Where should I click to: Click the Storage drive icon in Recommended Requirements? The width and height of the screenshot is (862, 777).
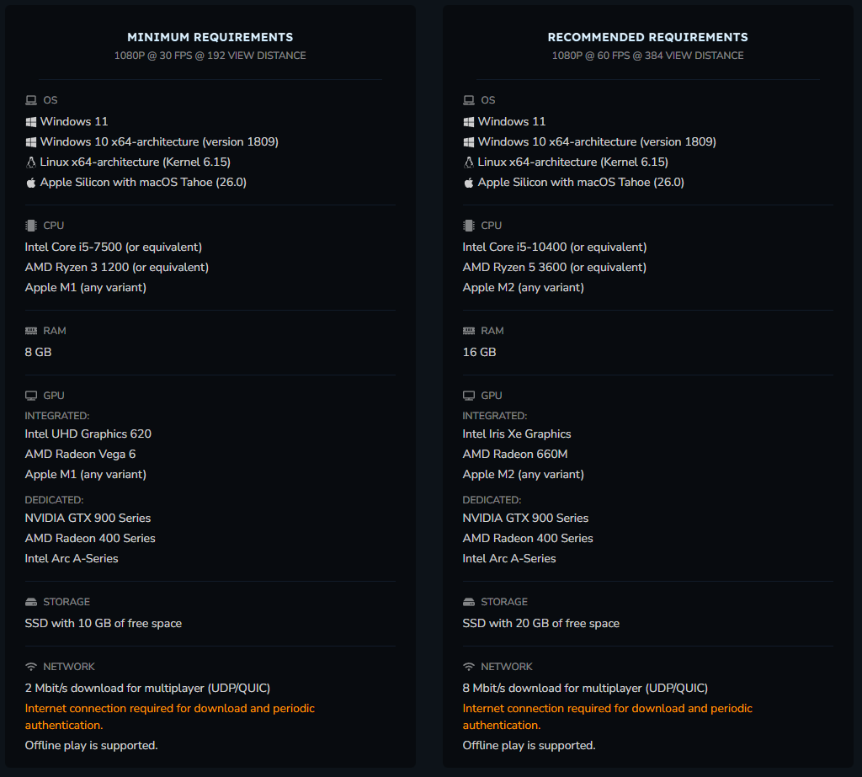pyautogui.click(x=469, y=602)
